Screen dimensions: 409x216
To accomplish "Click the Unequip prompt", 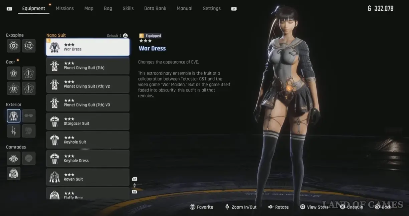I will click(x=352, y=207).
